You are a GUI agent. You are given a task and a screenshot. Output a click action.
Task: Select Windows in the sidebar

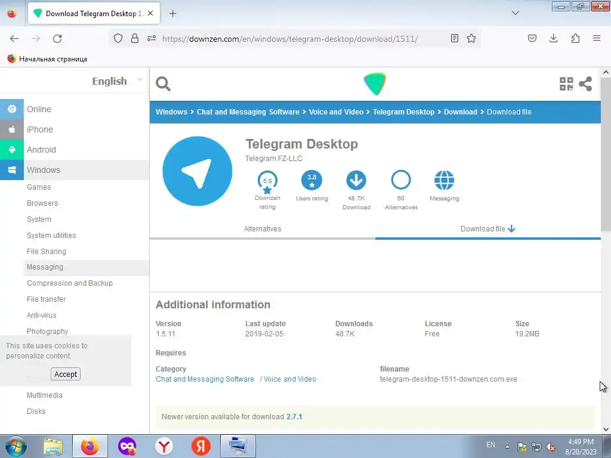[43, 170]
